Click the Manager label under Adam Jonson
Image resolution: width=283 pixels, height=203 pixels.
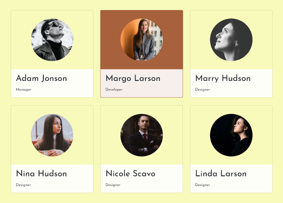pos(24,90)
